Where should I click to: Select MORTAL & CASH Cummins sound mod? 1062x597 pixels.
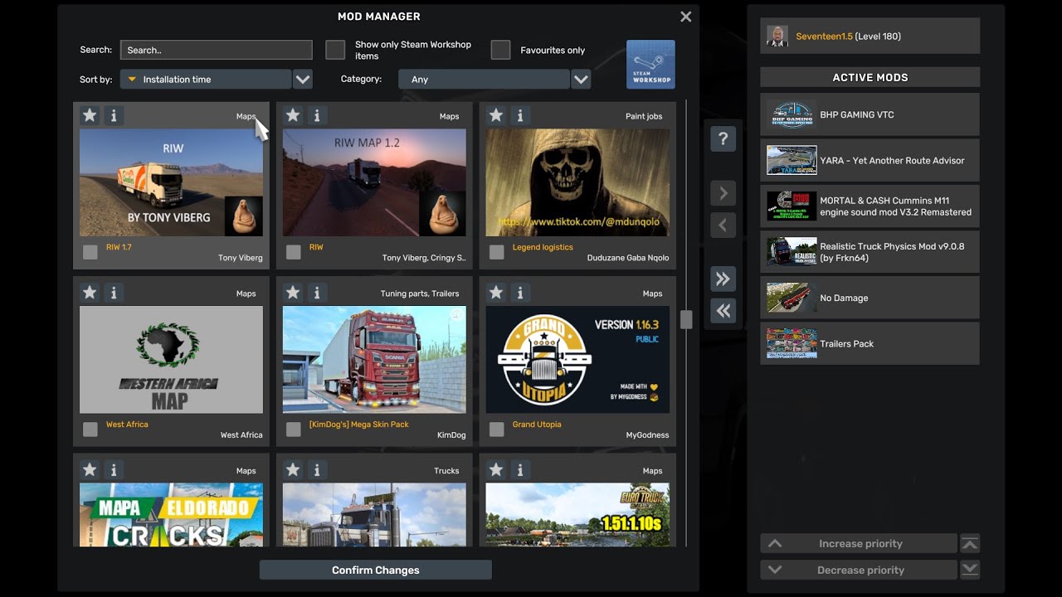click(870, 206)
